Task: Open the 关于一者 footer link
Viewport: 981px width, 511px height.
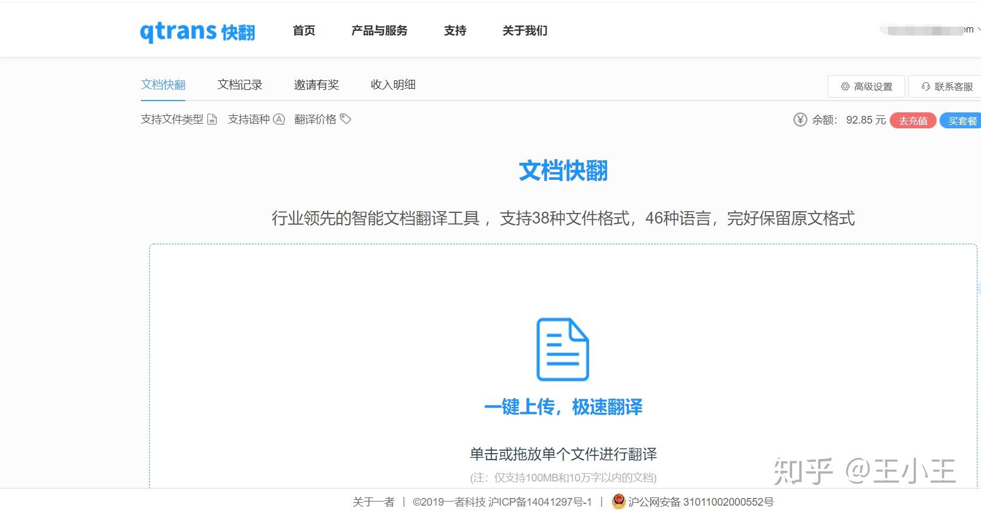Action: pyautogui.click(x=373, y=502)
